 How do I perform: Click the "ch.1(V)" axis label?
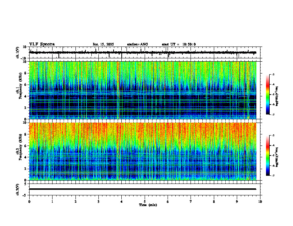click(18, 52)
